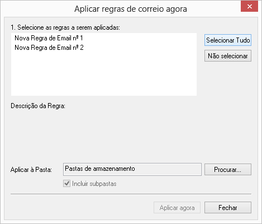Click gray space left of Aplicar agora
262x224 pixels.
[x=82, y=208]
